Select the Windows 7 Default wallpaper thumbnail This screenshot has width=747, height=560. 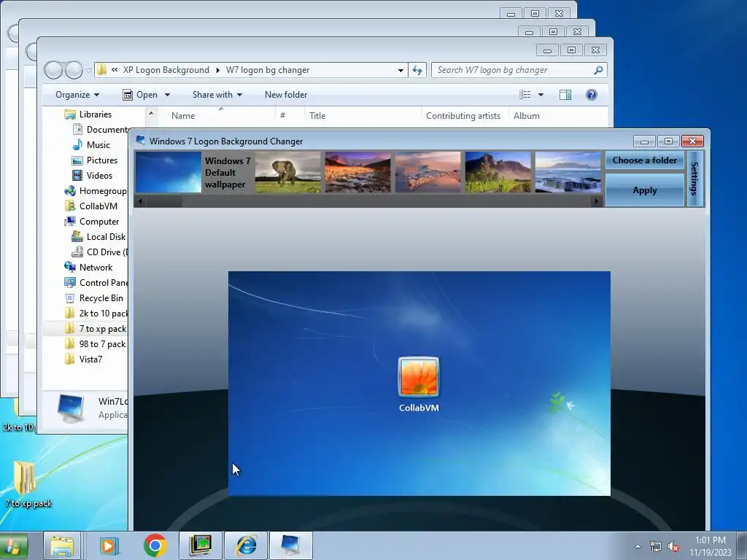tap(169, 172)
